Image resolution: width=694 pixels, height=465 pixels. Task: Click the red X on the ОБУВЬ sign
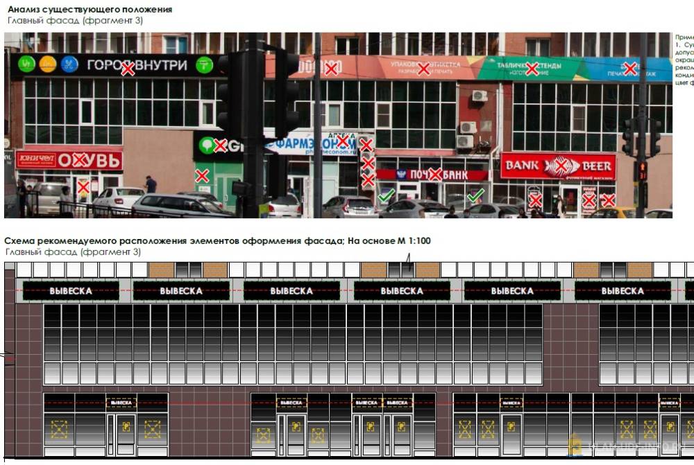(x=81, y=160)
